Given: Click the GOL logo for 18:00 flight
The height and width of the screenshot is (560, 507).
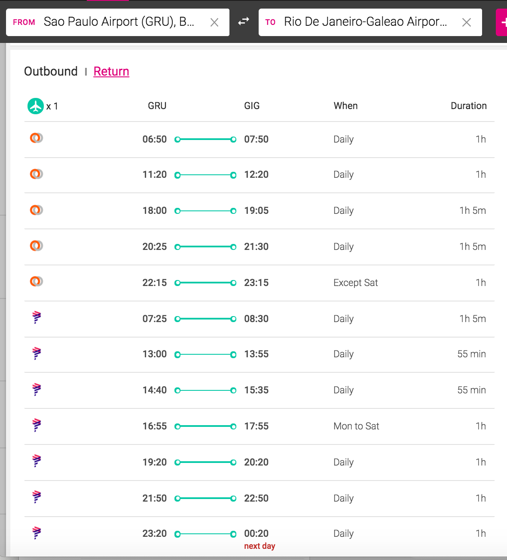Looking at the screenshot, I should click(36, 210).
